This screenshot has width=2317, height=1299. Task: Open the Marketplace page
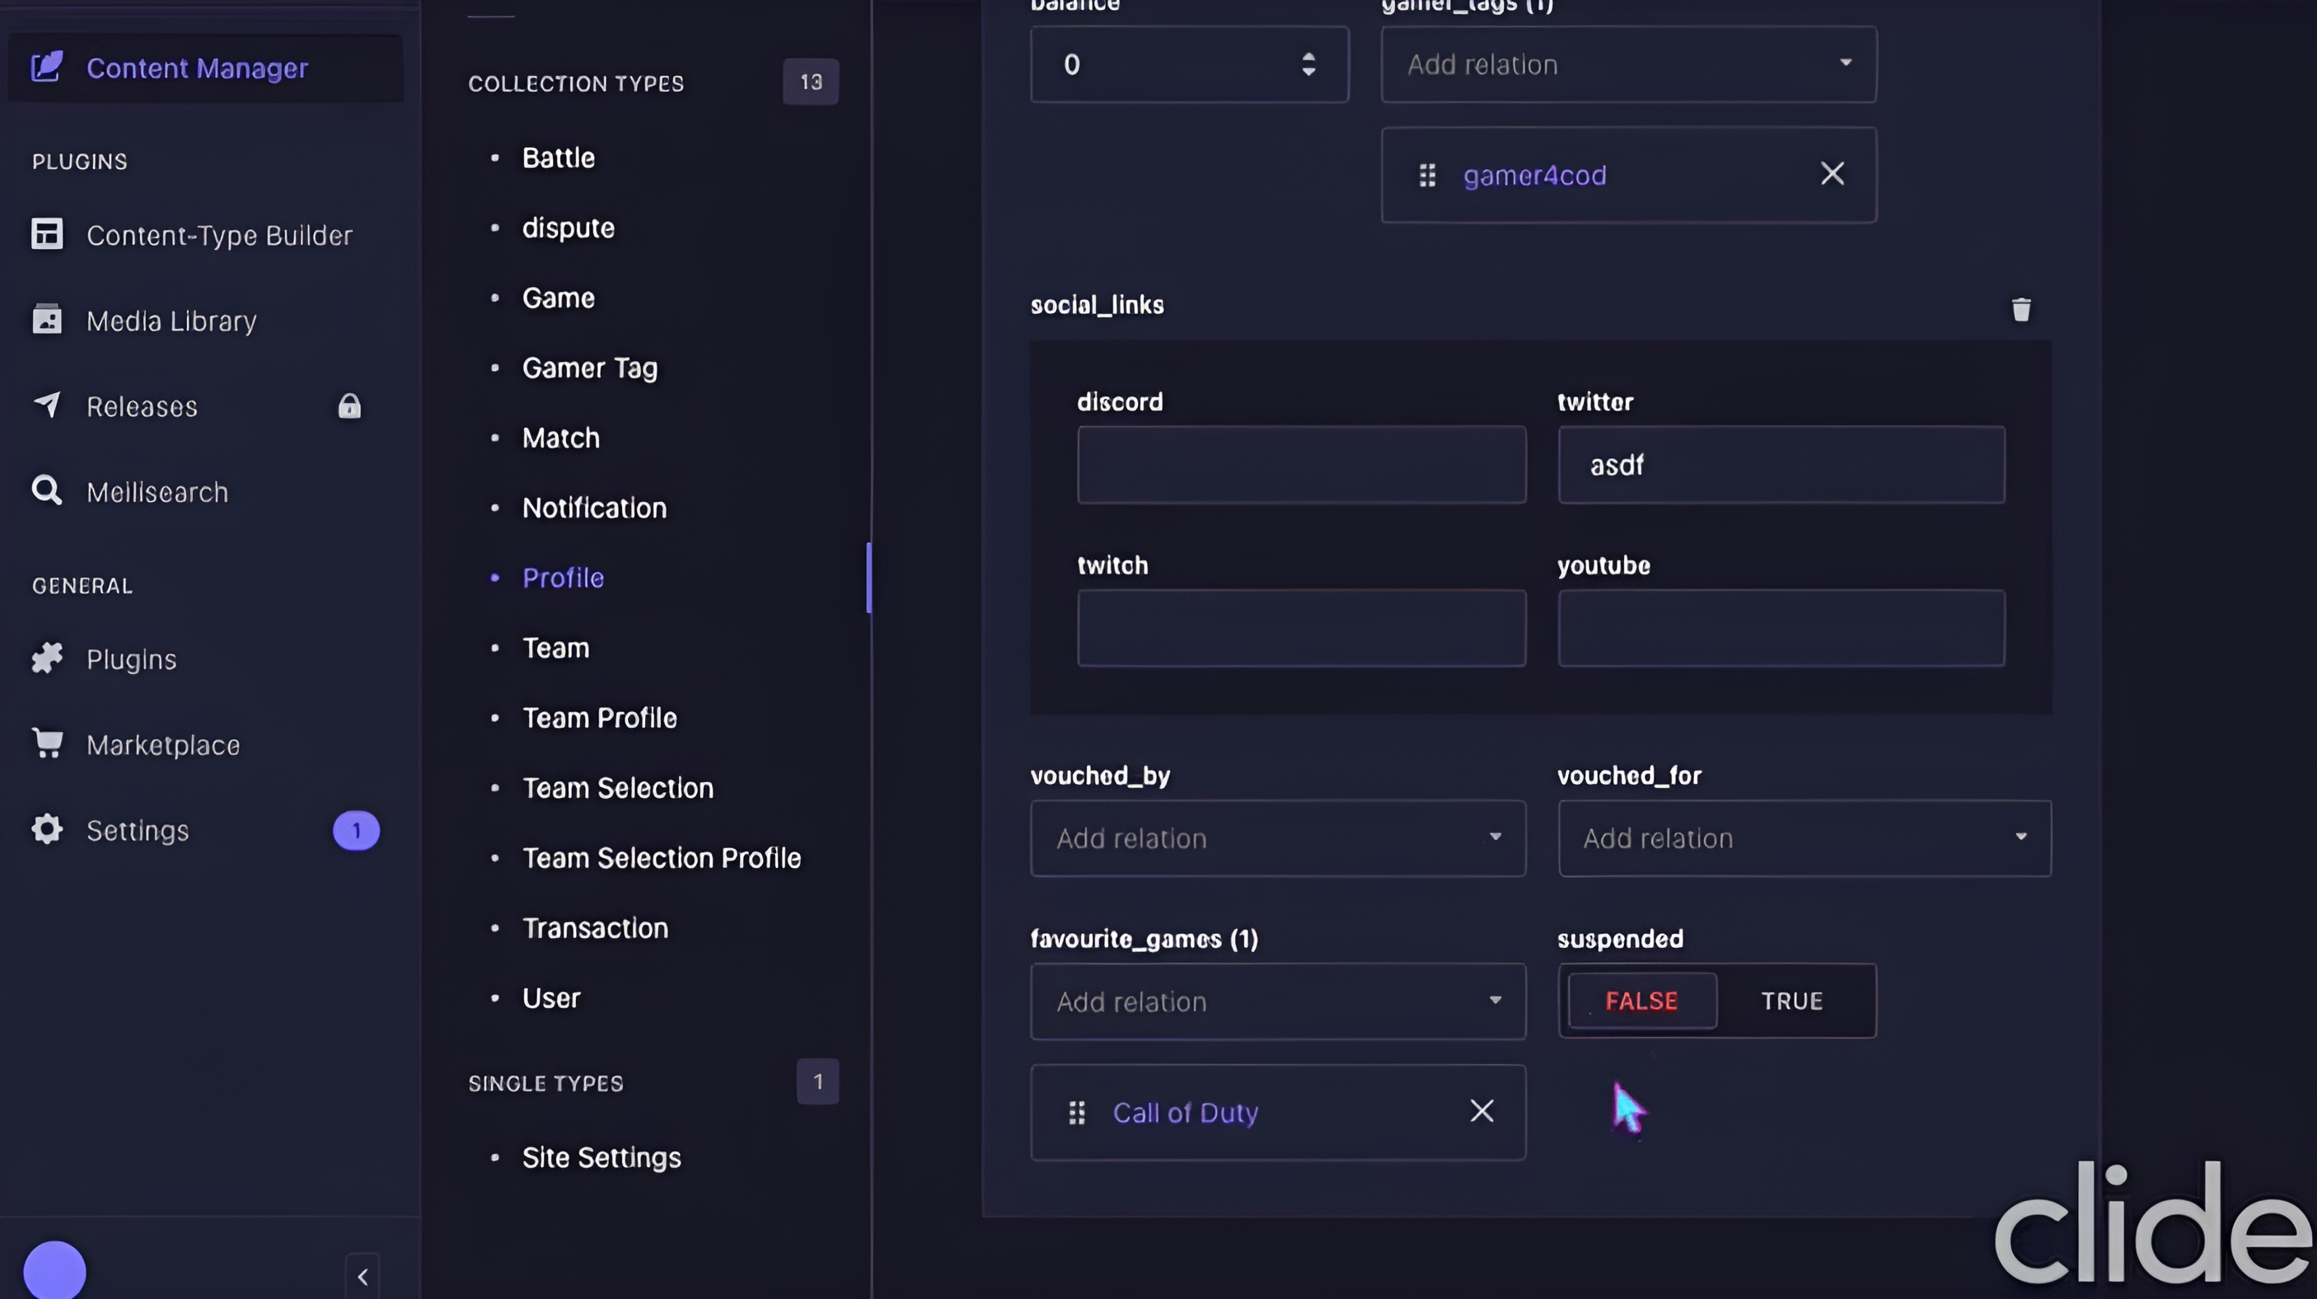[x=163, y=744]
